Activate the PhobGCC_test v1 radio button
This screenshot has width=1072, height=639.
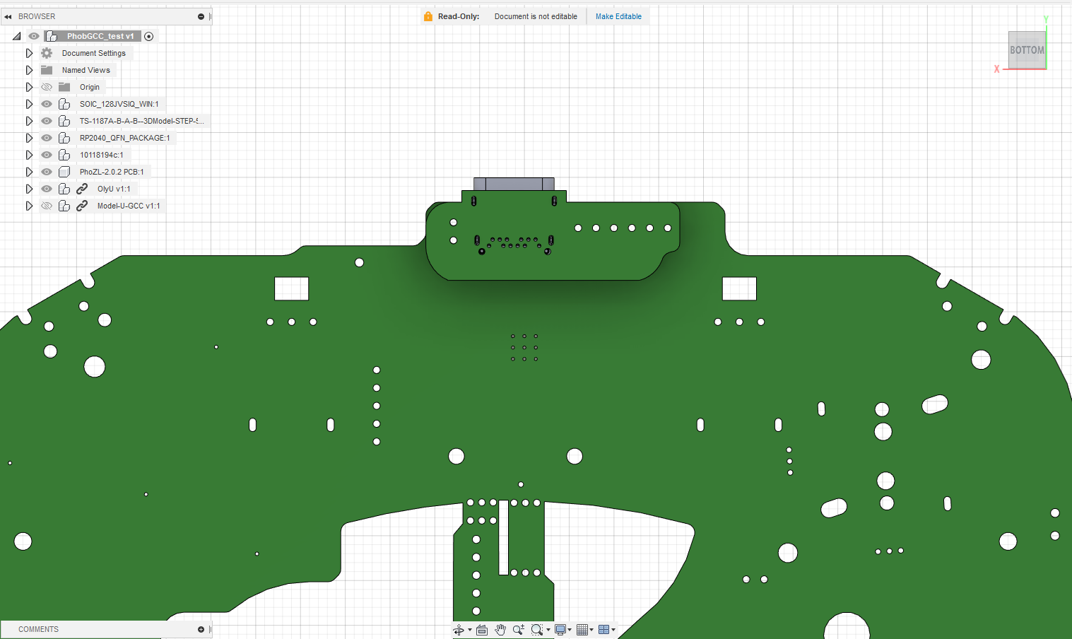pos(149,36)
